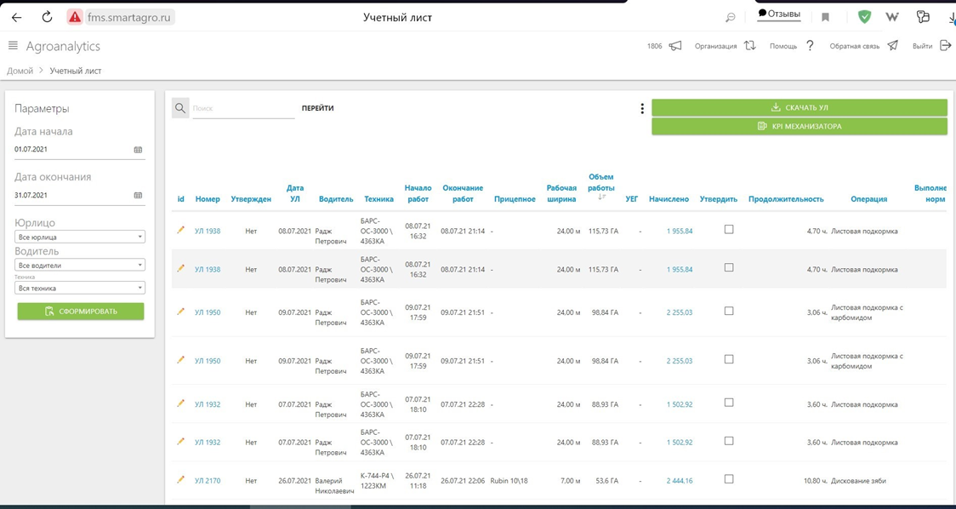Viewport: 956px width, 509px height.
Task: Click the Выйти logout icon
Action: [x=945, y=46]
